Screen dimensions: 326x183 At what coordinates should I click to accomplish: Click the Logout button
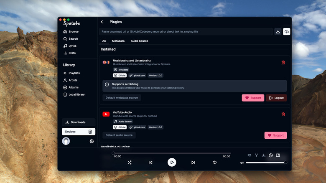(276, 98)
